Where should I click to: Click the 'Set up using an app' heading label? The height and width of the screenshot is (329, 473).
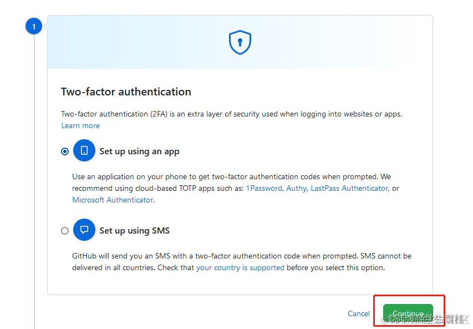(x=139, y=151)
